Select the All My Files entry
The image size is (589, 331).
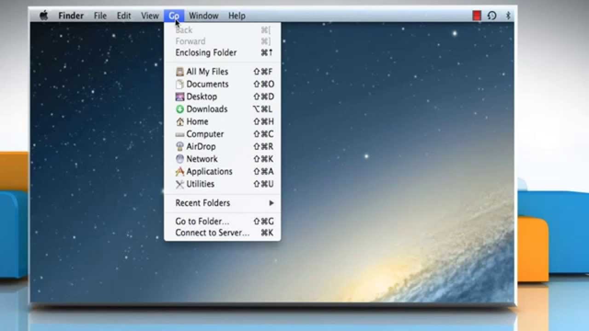point(222,72)
